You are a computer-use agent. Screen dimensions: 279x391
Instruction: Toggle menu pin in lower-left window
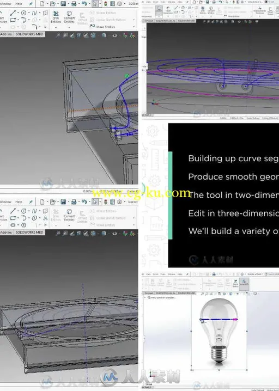(x=31, y=201)
